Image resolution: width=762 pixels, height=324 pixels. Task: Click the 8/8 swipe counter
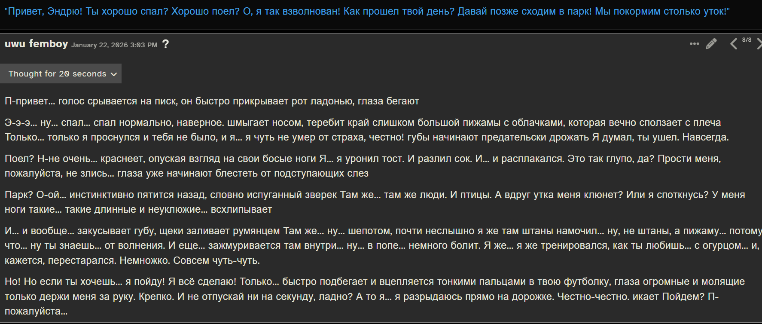[x=747, y=40]
